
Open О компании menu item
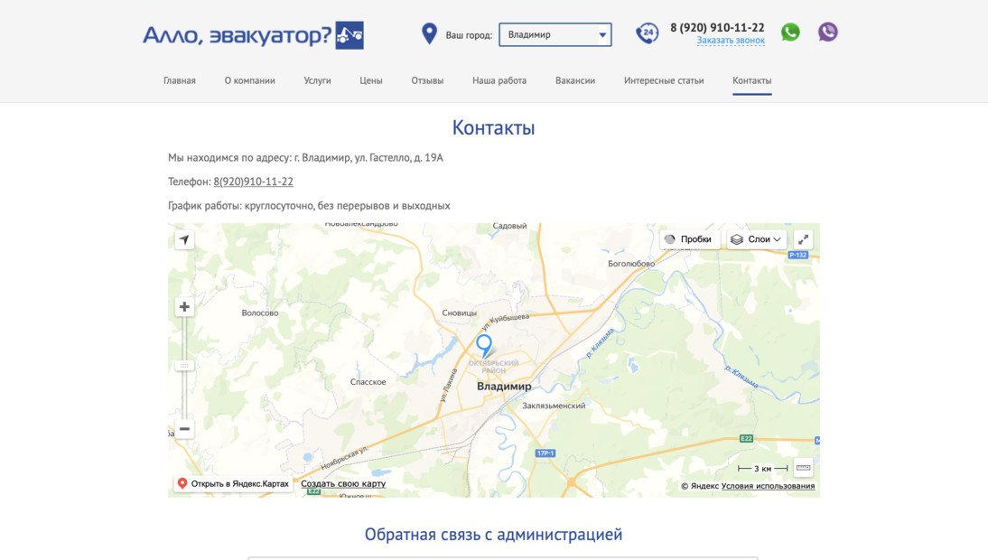(249, 80)
